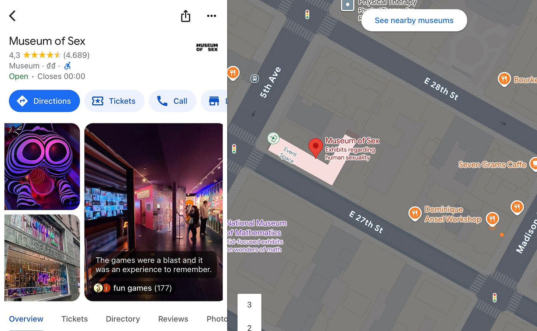Tap the restaurant pin left of the bus stop

point(233,73)
